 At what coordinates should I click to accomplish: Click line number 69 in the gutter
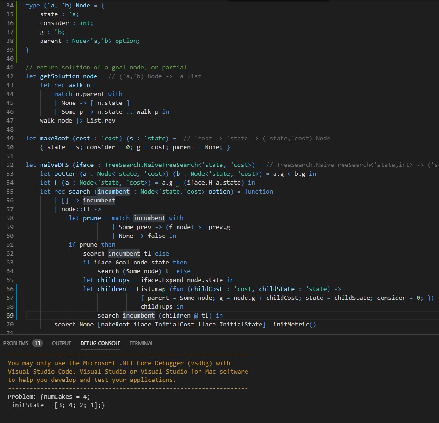(x=10, y=316)
